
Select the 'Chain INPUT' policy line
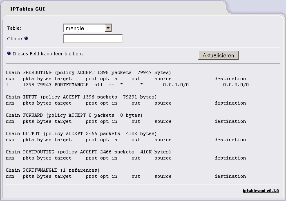[x=81, y=97]
